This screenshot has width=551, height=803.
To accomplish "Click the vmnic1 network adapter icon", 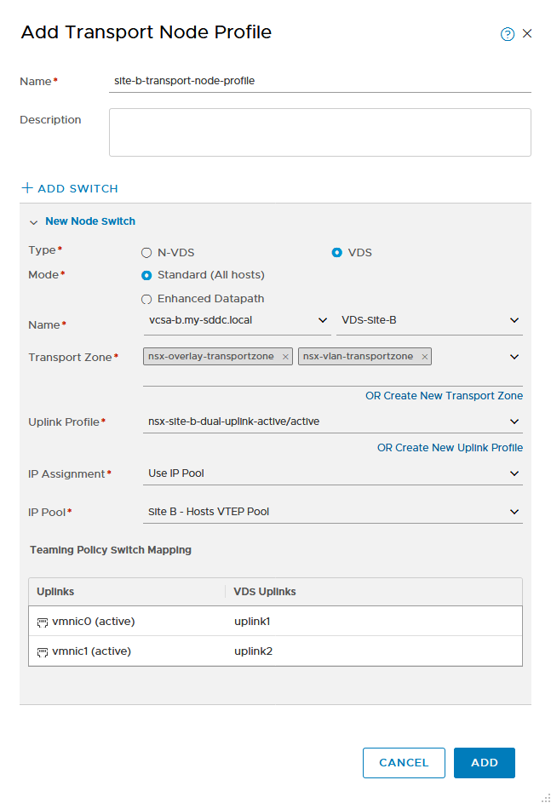I will [43, 652].
